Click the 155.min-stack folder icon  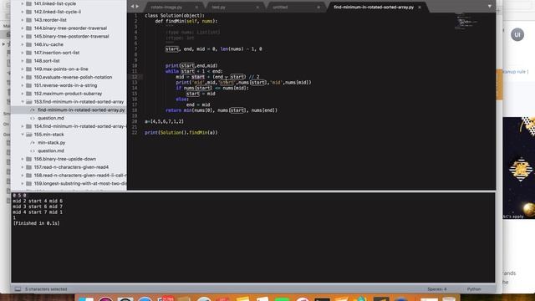(29, 135)
